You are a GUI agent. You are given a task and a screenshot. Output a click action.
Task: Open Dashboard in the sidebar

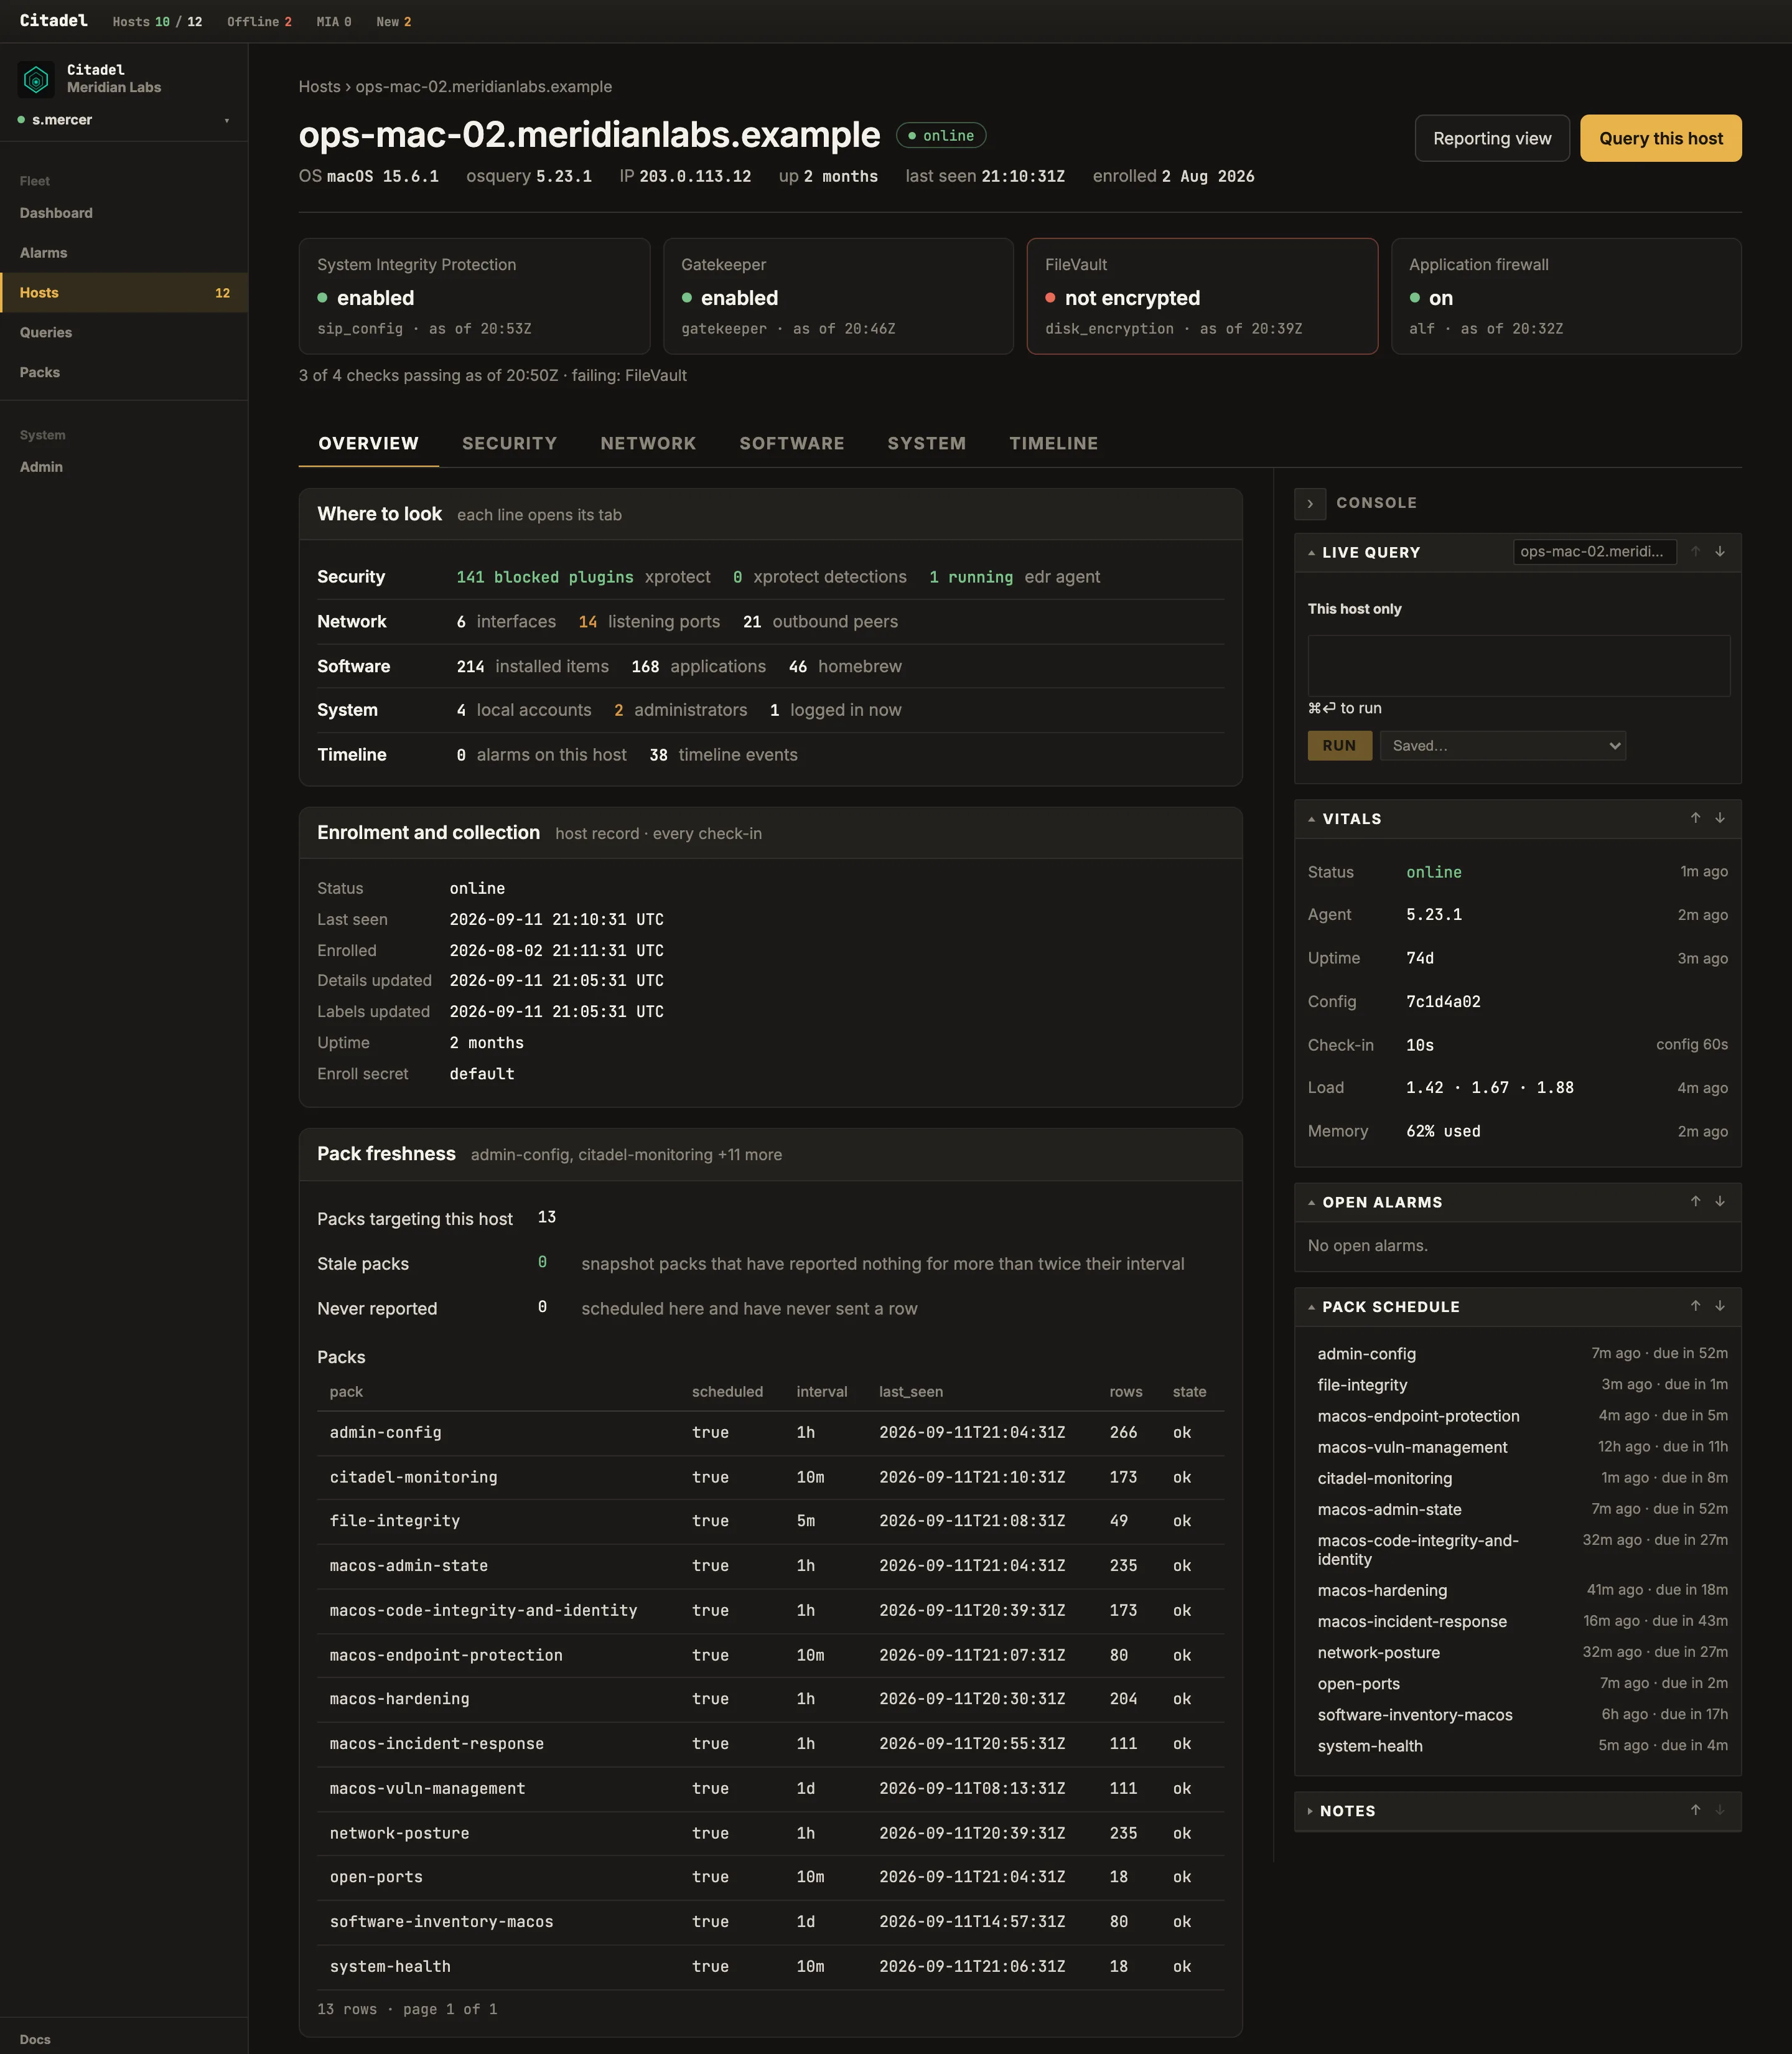pyautogui.click(x=124, y=213)
